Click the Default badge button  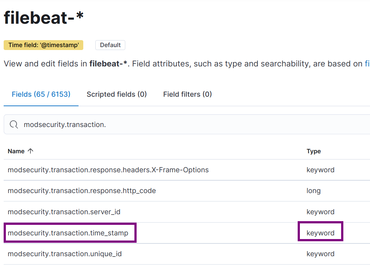(x=110, y=45)
